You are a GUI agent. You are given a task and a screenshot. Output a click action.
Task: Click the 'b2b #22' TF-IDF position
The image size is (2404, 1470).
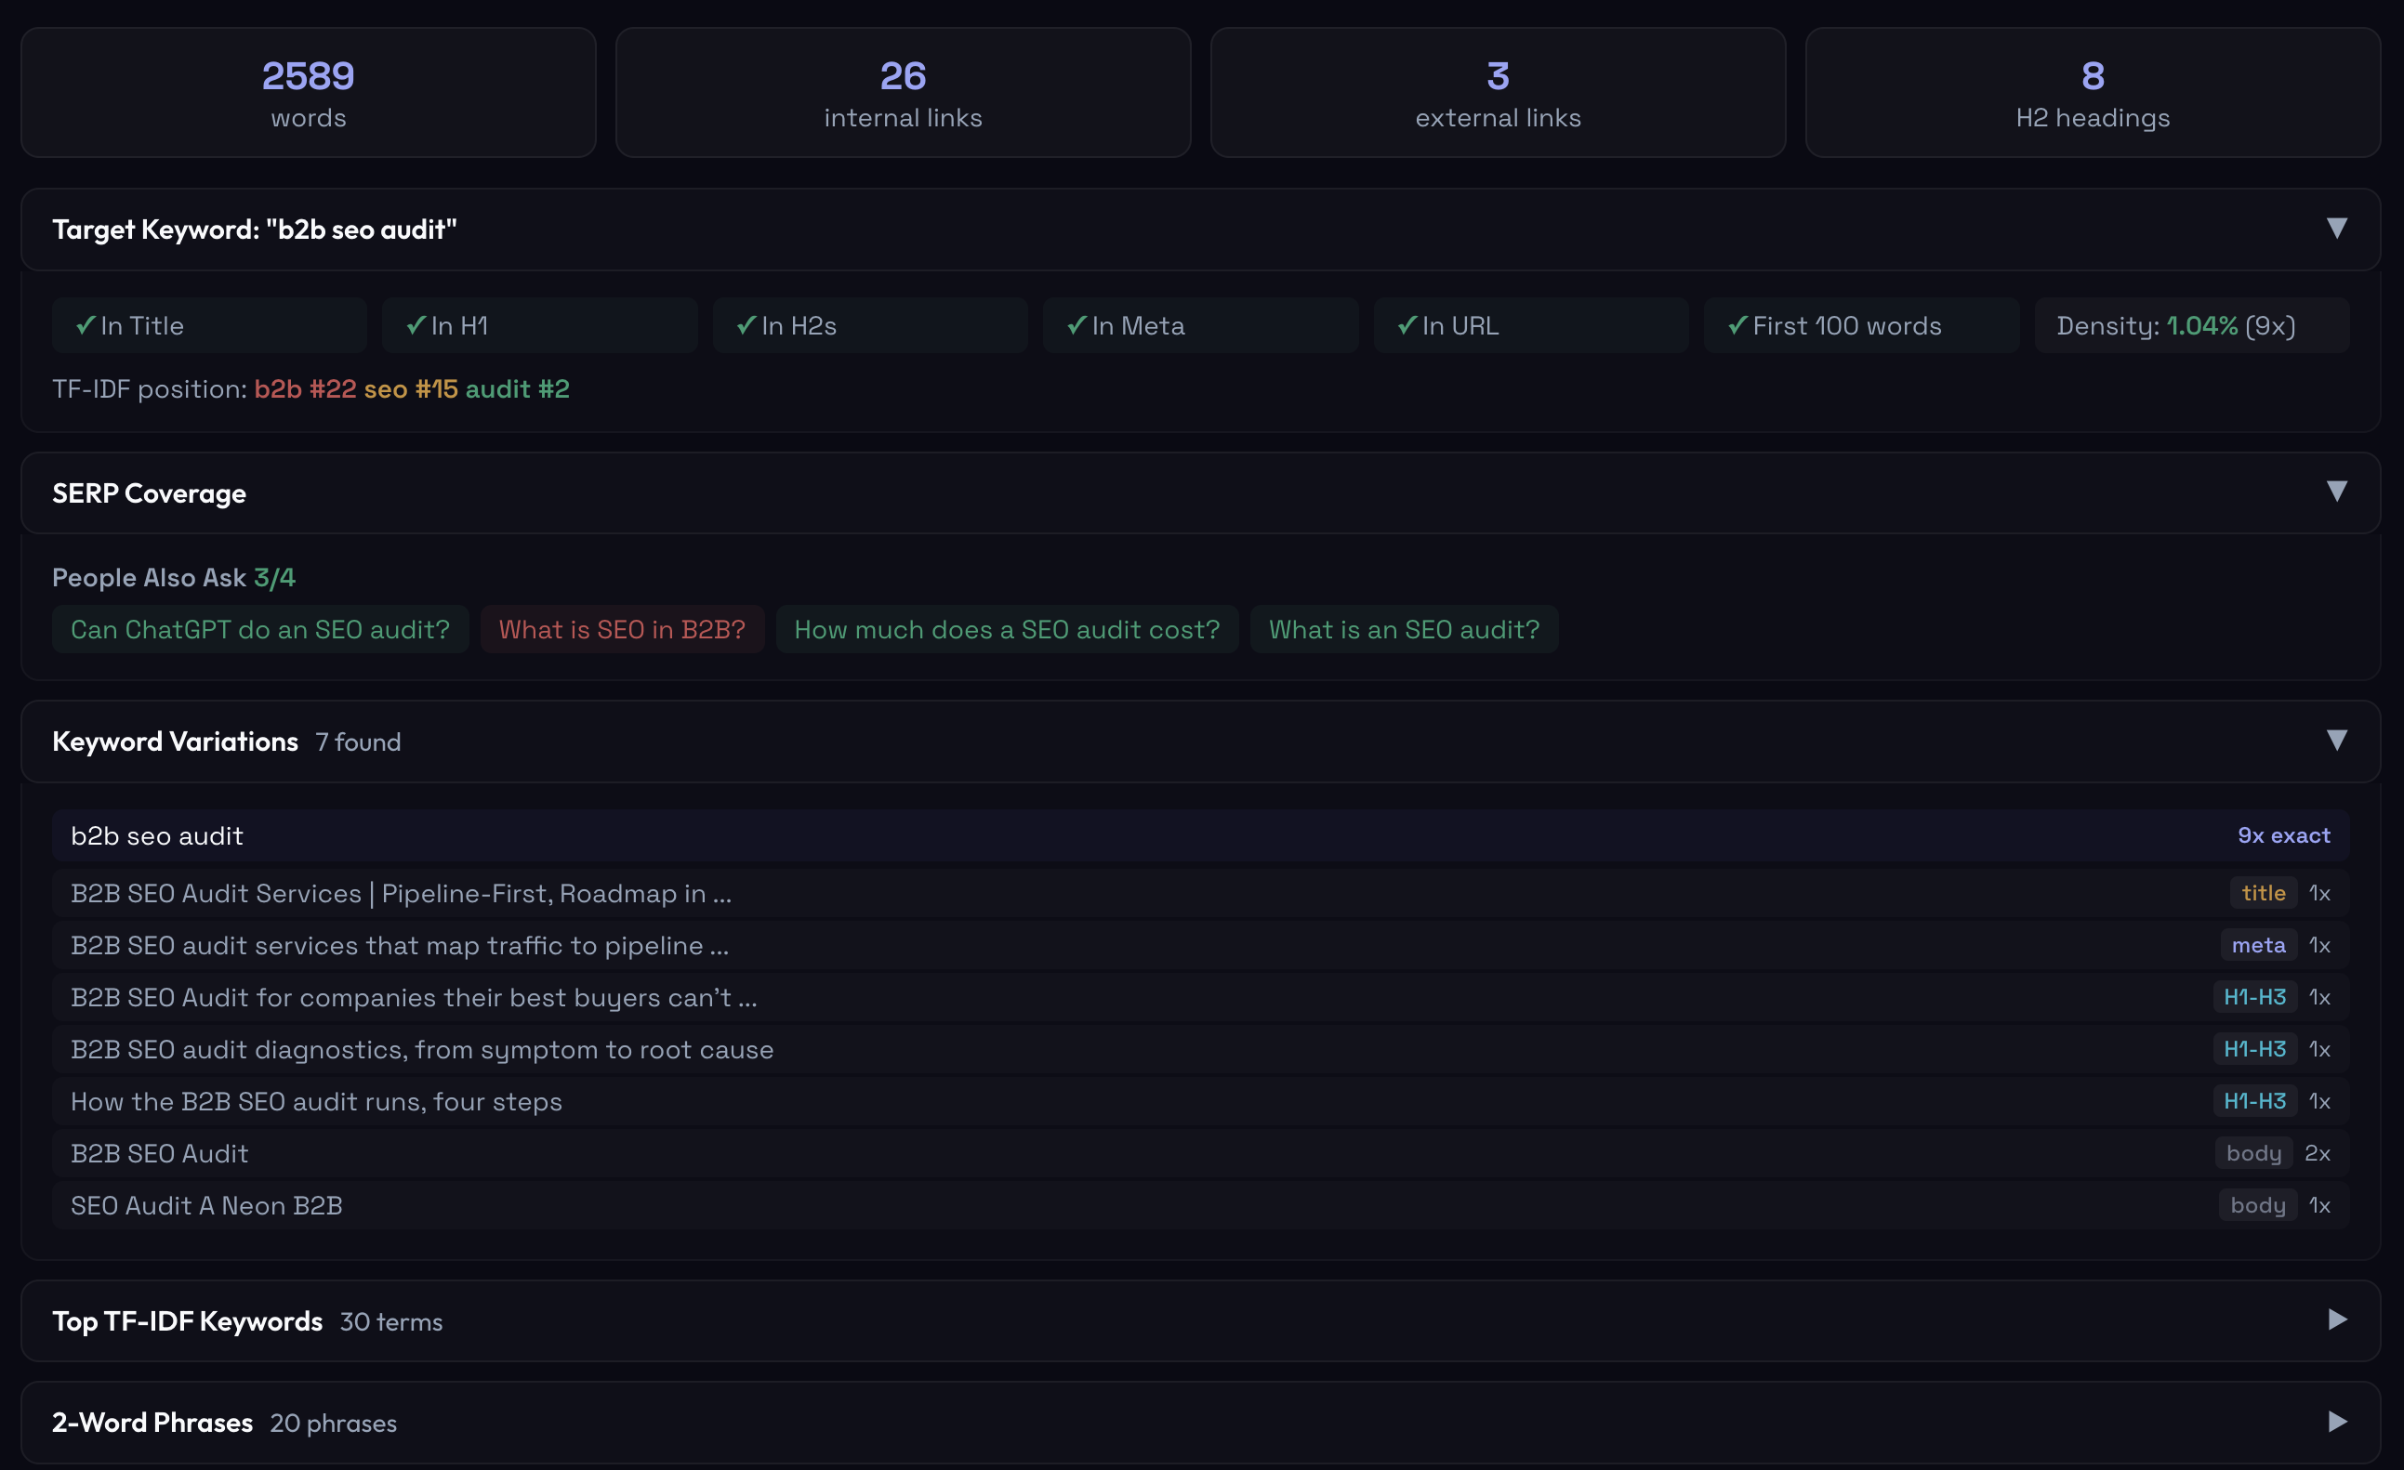click(x=305, y=389)
